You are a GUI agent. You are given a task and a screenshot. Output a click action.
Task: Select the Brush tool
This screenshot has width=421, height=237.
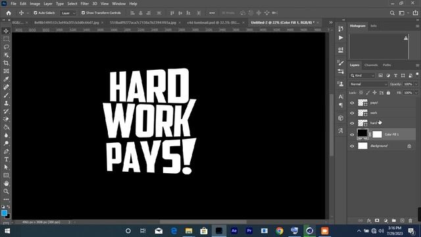click(6, 95)
